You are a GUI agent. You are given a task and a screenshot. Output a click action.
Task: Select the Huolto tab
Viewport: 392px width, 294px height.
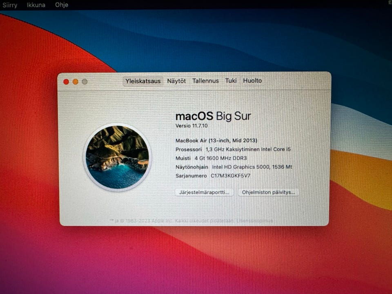coord(252,80)
